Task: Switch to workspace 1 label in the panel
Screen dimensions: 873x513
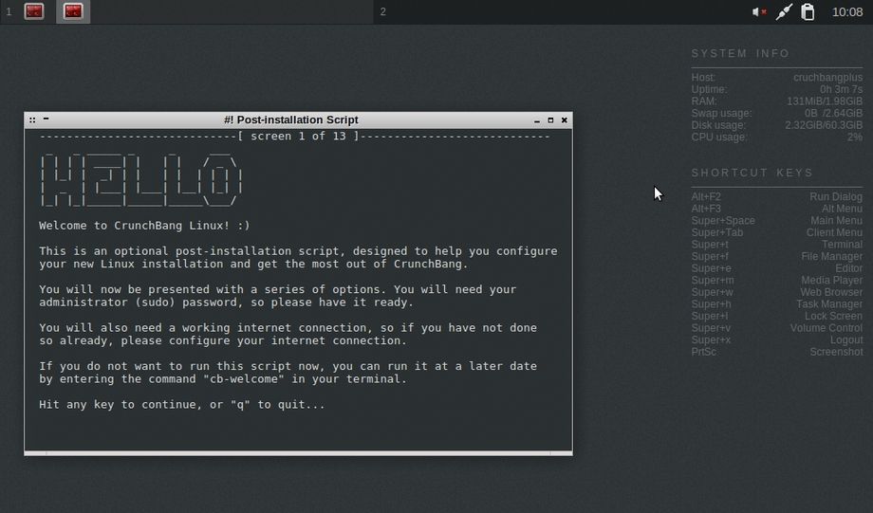Action: 9,11
